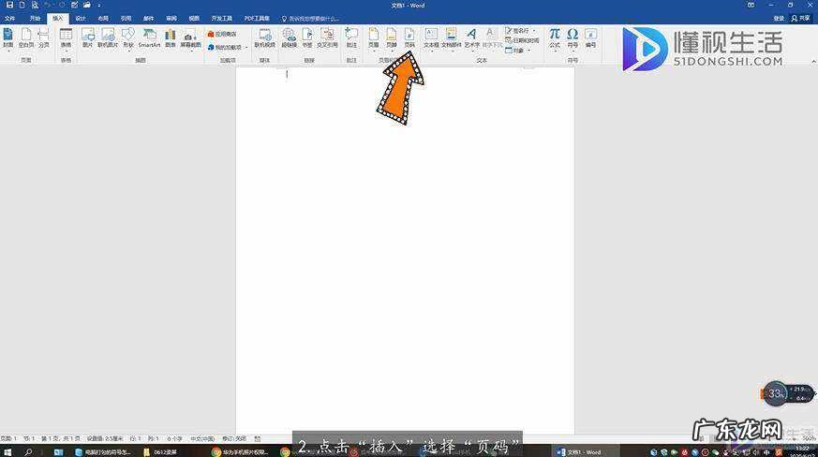Click the 共享 share button
This screenshot has width=818, height=457.
(x=802, y=18)
